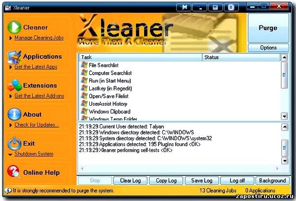
Task: Click the small window icon in title bar
Action: pyautogui.click(x=216, y=7)
